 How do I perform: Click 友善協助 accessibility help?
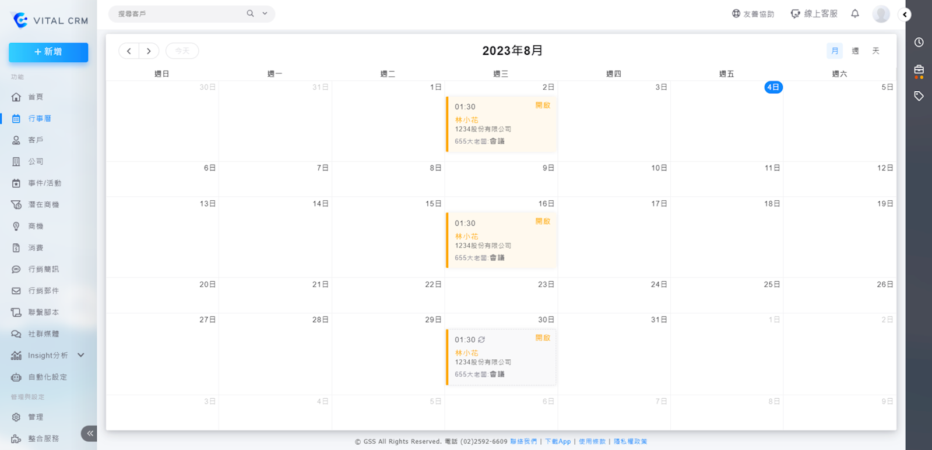[x=752, y=14]
